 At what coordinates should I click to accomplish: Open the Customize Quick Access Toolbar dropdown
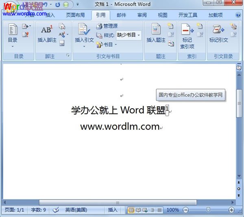coord(78,4)
